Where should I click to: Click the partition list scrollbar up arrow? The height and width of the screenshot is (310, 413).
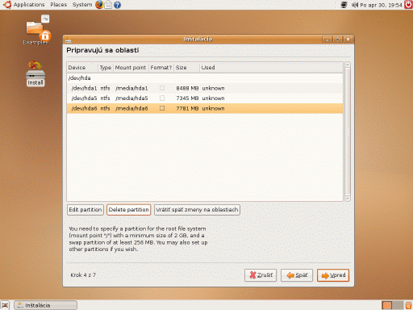pyautogui.click(x=348, y=65)
